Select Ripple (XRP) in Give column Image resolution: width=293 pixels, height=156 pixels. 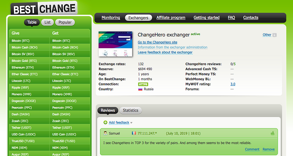coord(29,88)
